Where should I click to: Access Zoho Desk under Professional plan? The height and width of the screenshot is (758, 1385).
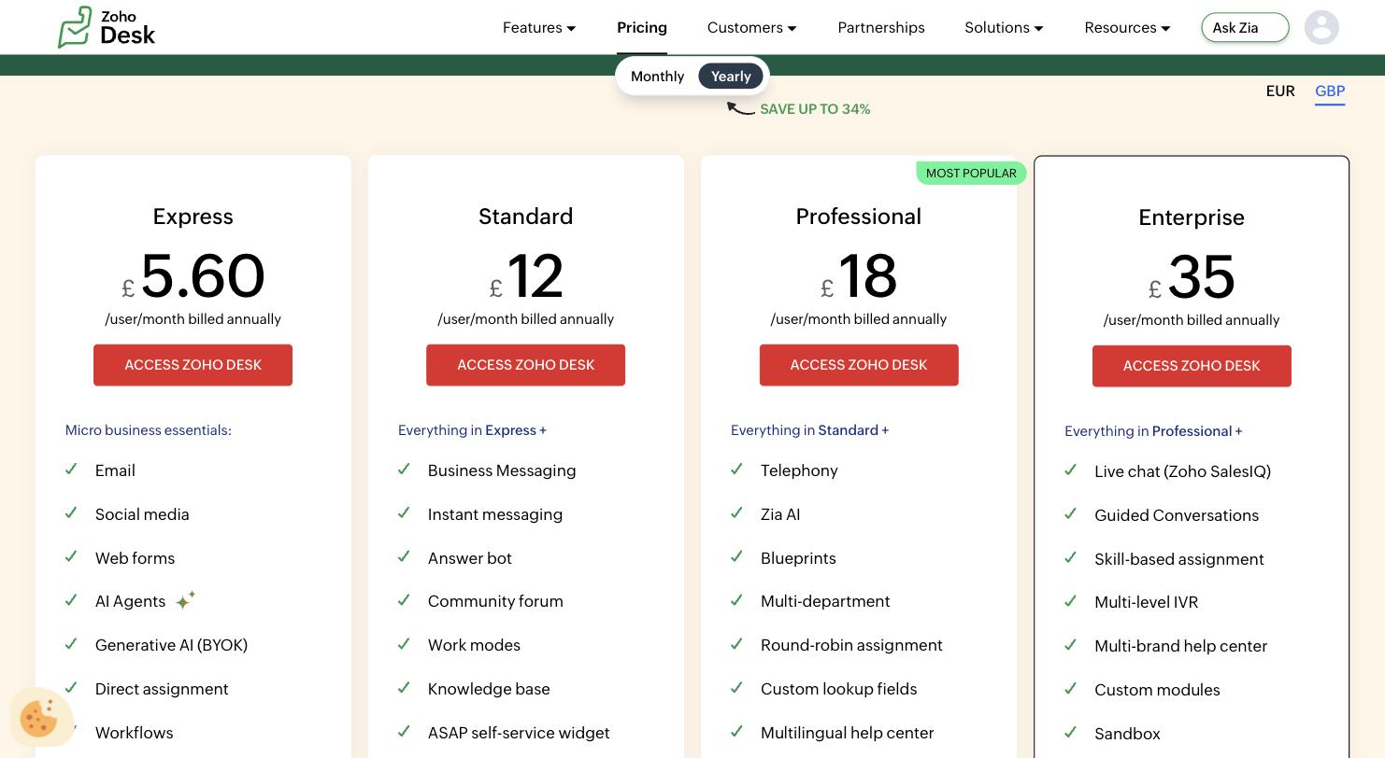859,365
